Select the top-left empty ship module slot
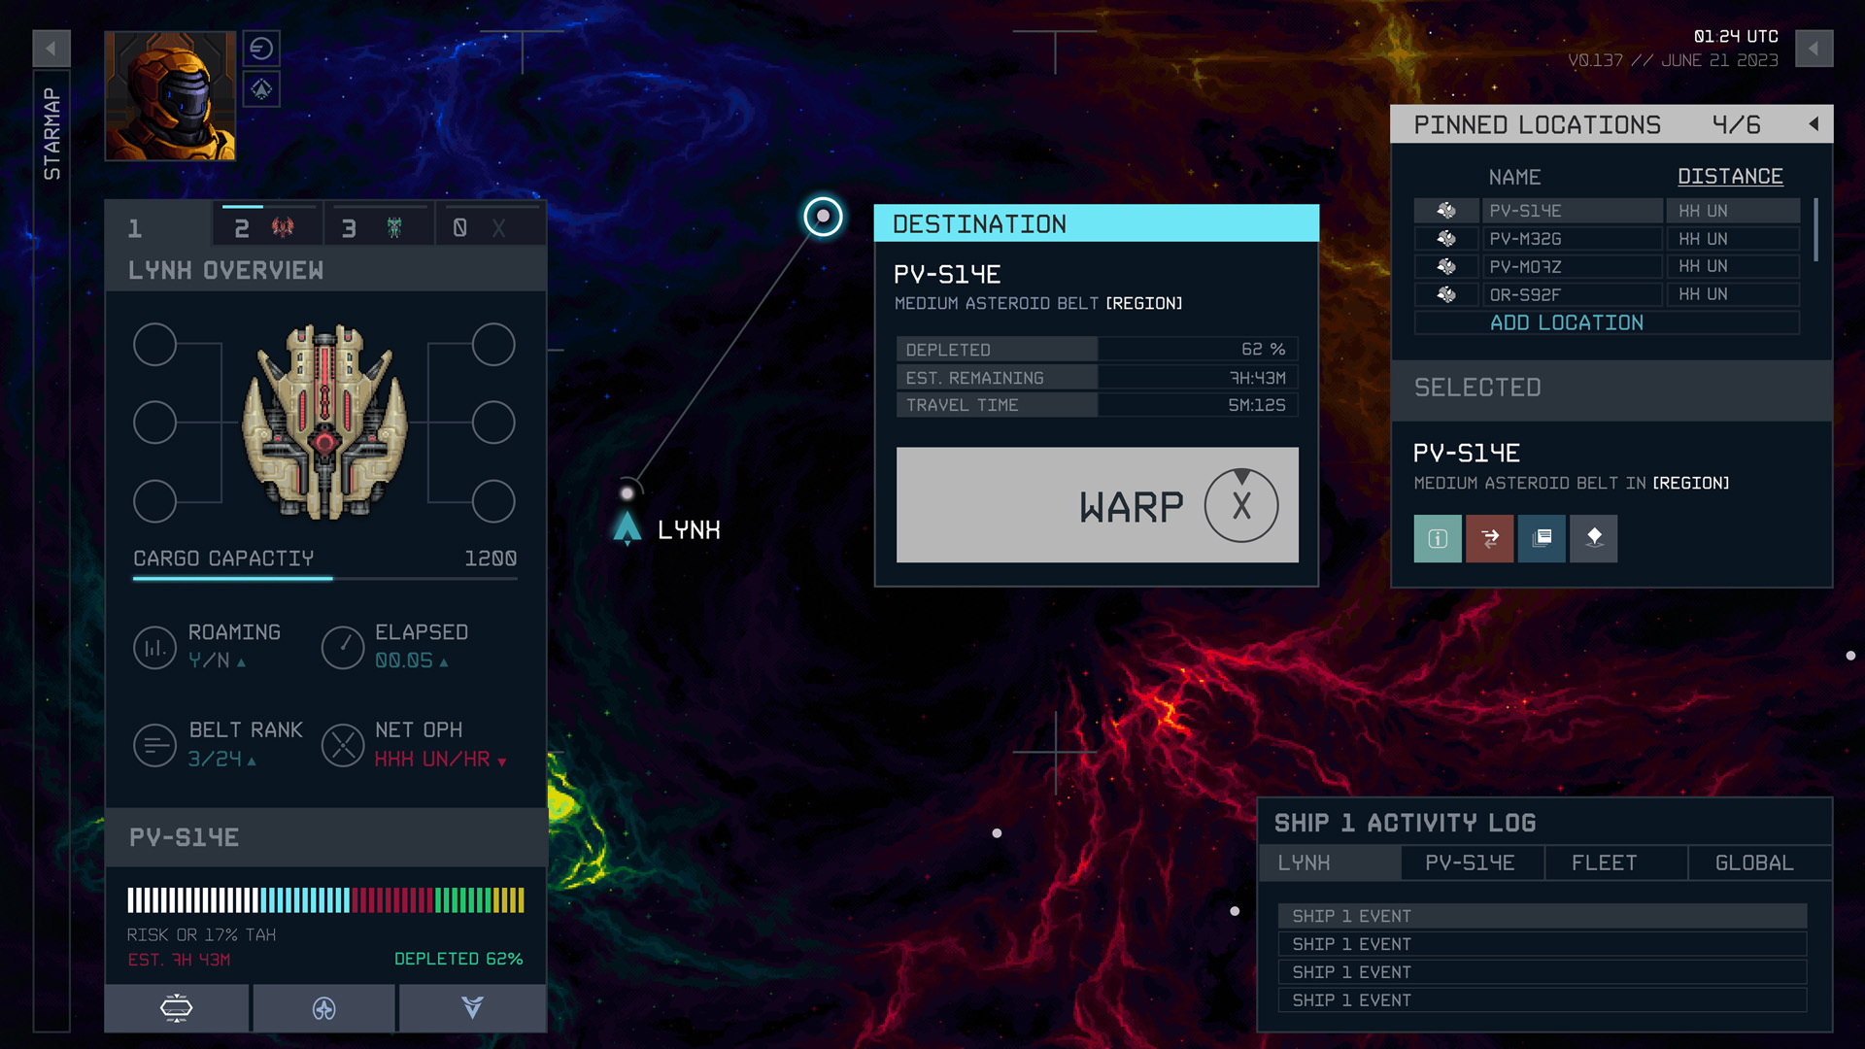This screenshot has height=1049, width=1865. 154,345
